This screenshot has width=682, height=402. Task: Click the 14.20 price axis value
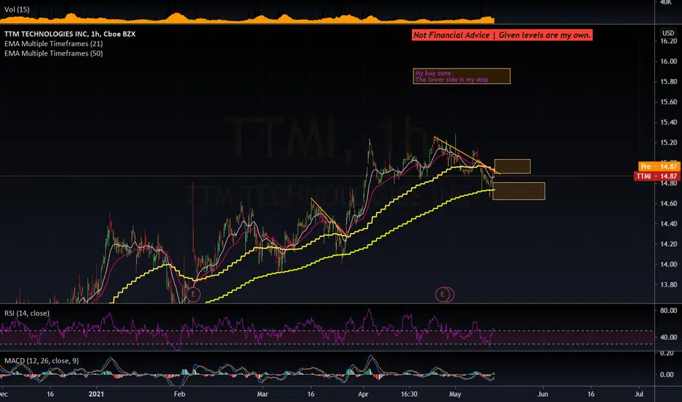(668, 244)
